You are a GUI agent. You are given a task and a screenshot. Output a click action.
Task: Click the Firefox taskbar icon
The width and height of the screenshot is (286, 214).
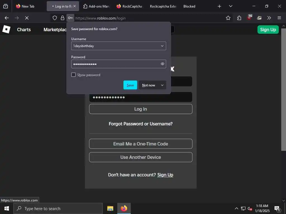(124, 208)
